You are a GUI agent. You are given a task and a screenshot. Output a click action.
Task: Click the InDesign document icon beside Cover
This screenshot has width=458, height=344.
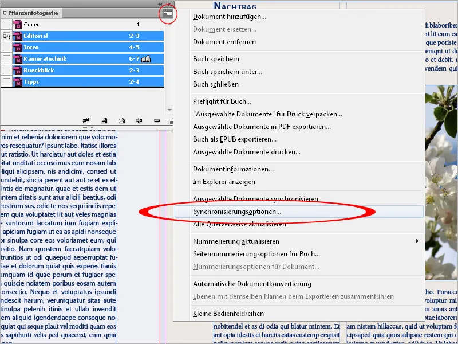(17, 24)
